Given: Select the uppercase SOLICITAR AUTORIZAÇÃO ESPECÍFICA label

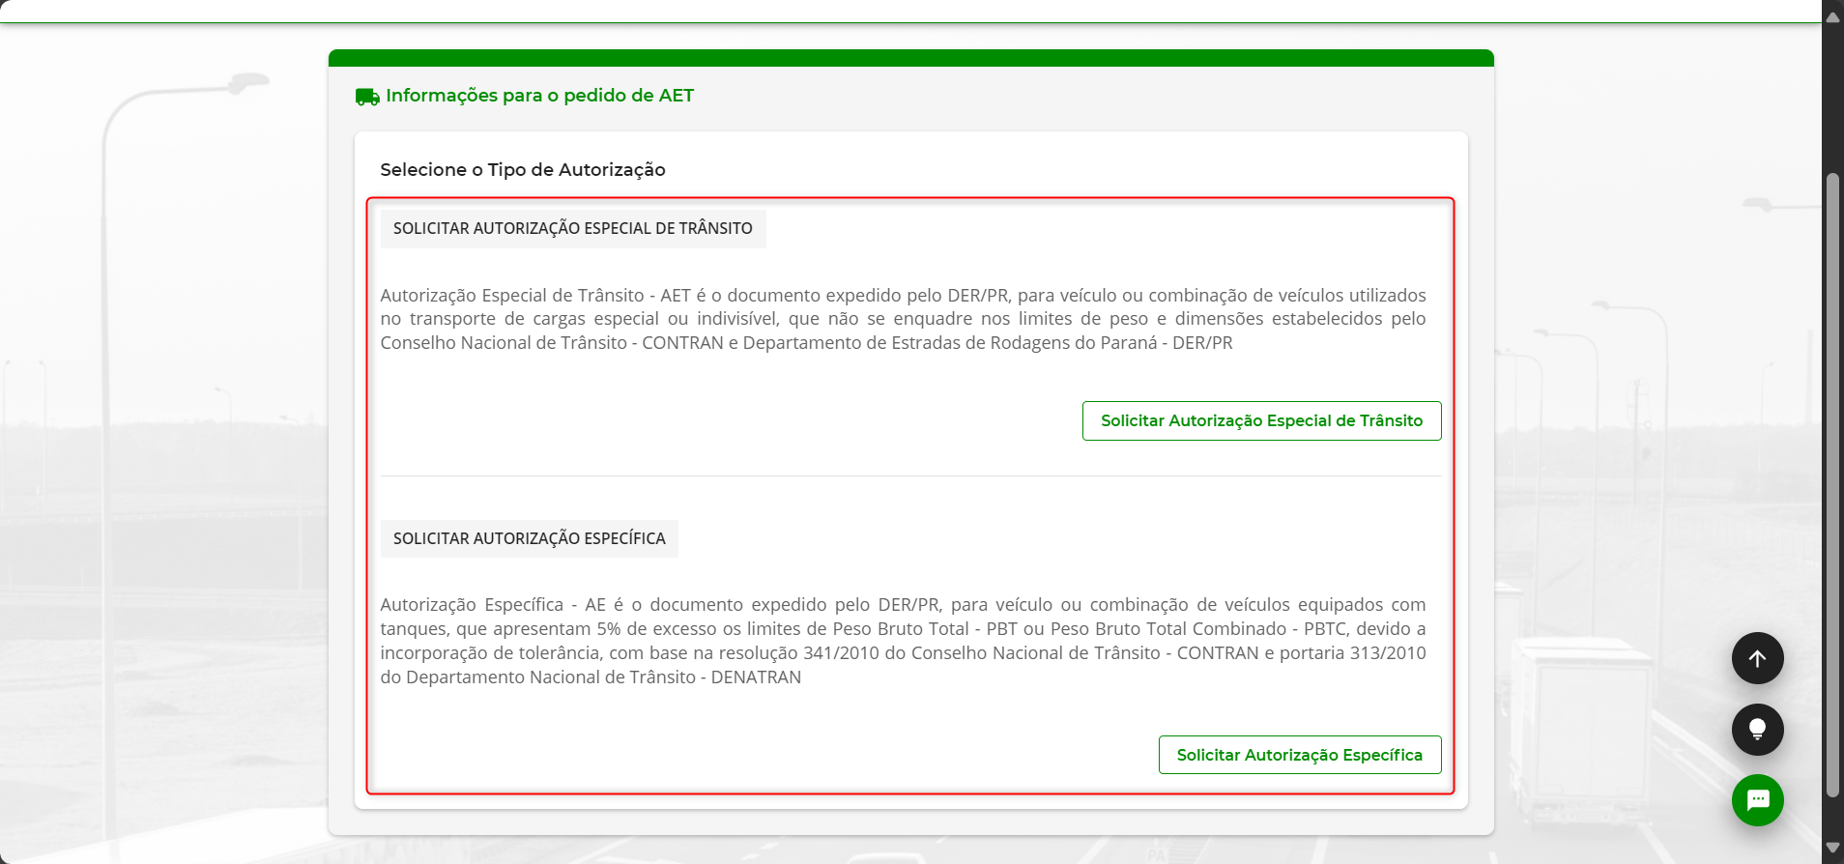Looking at the screenshot, I should click(x=529, y=539).
